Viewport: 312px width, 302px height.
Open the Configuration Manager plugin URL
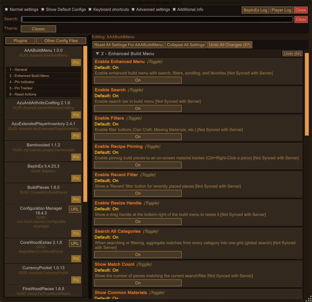point(75,209)
